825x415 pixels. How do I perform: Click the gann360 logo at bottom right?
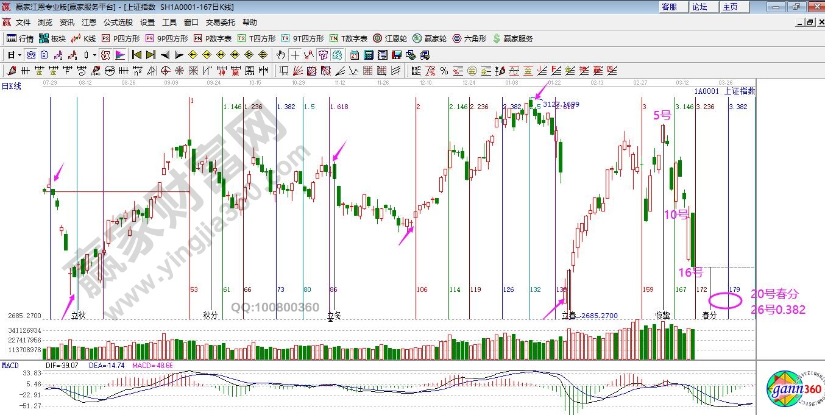[790, 391]
